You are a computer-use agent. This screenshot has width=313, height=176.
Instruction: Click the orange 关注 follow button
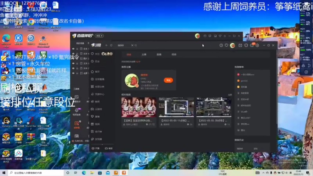(168, 80)
